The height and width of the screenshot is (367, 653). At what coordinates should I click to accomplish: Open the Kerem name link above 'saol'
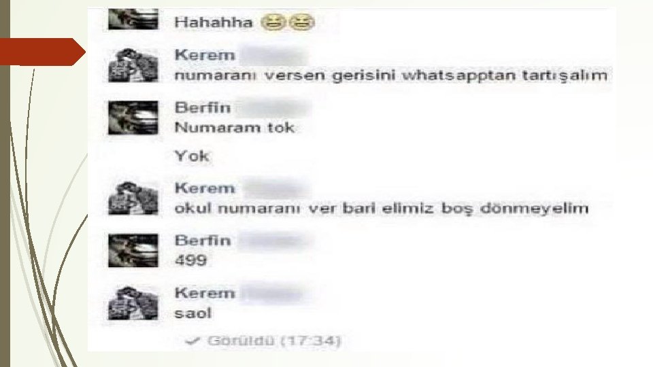click(x=205, y=293)
